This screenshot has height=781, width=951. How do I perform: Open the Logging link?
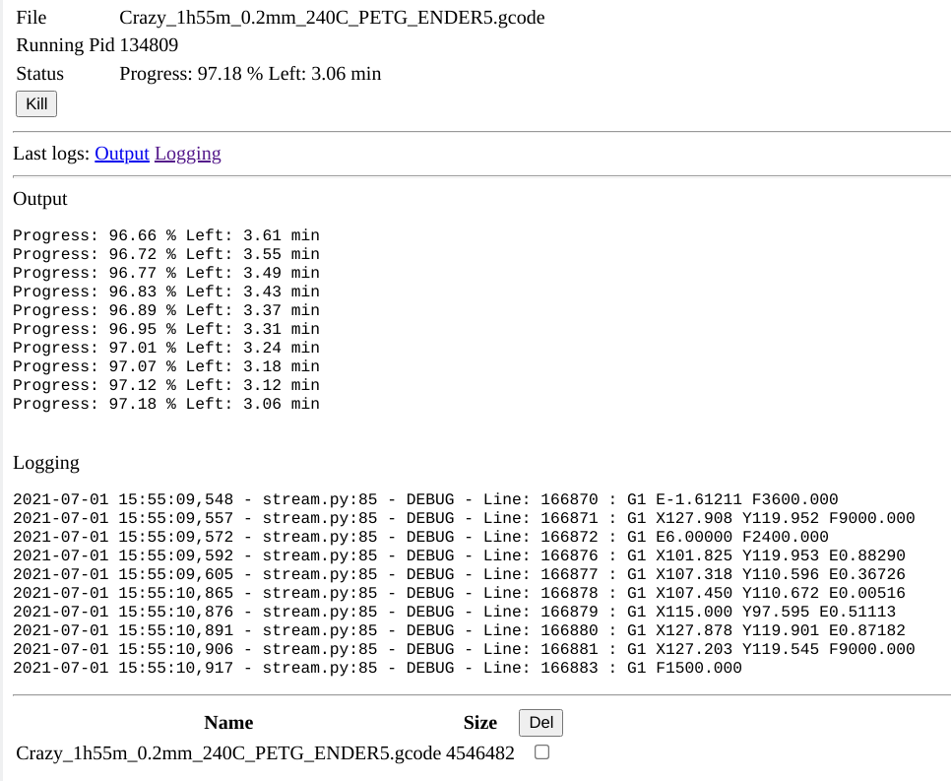tap(187, 154)
